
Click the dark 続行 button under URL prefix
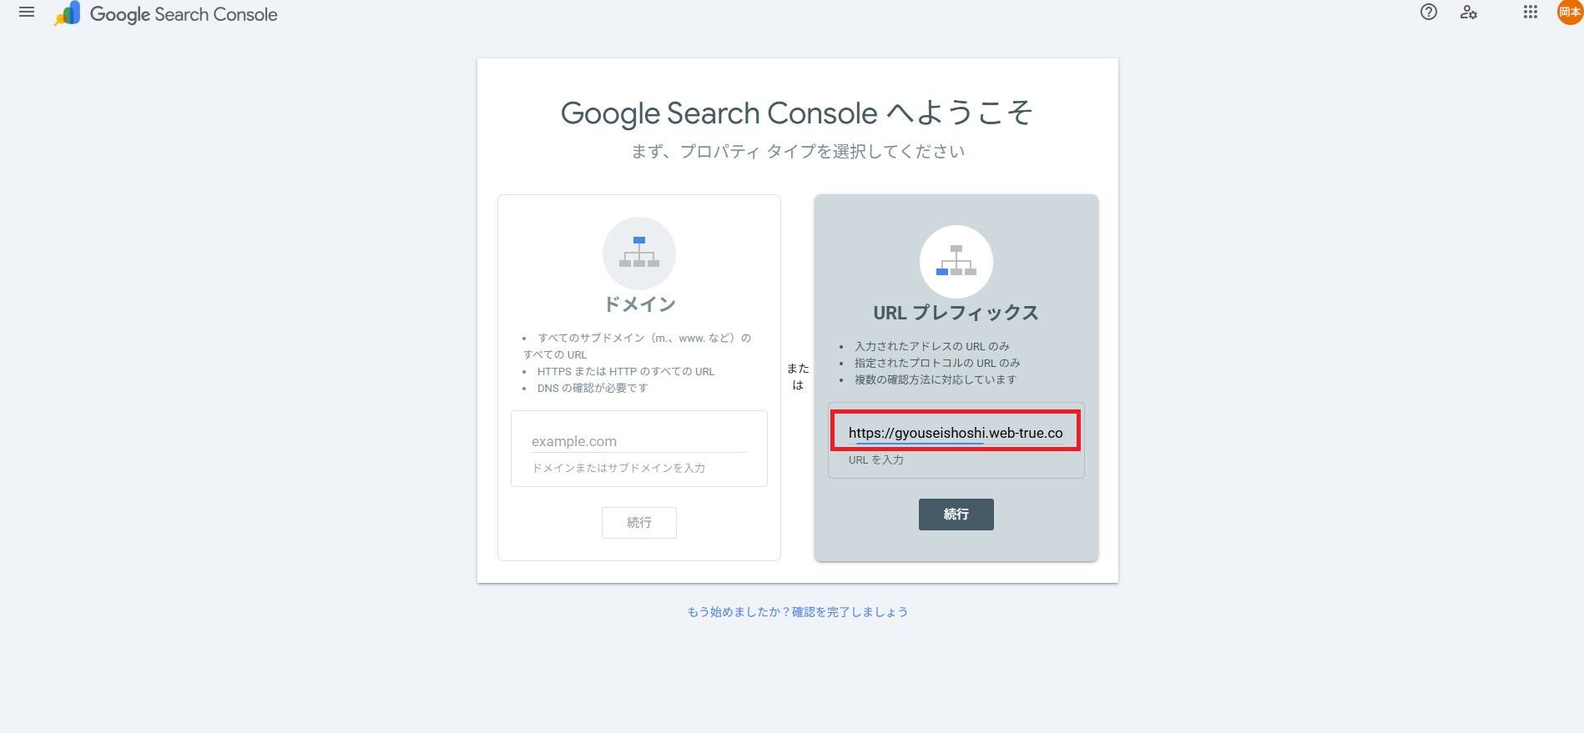(x=956, y=515)
